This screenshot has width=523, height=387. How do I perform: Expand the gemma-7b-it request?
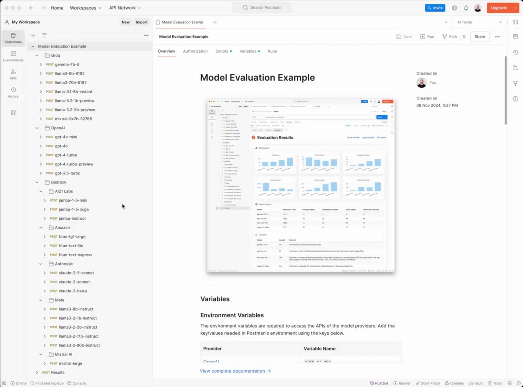41,64
